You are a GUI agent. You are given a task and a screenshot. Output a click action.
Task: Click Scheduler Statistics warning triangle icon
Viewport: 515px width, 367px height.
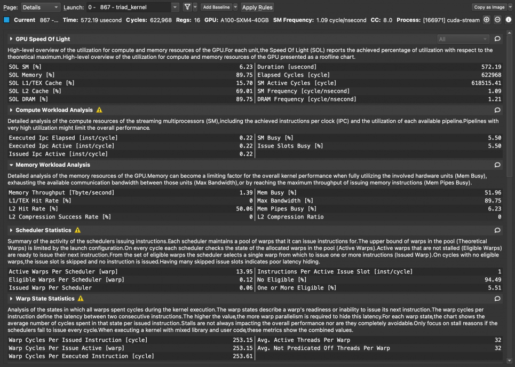(x=77, y=230)
